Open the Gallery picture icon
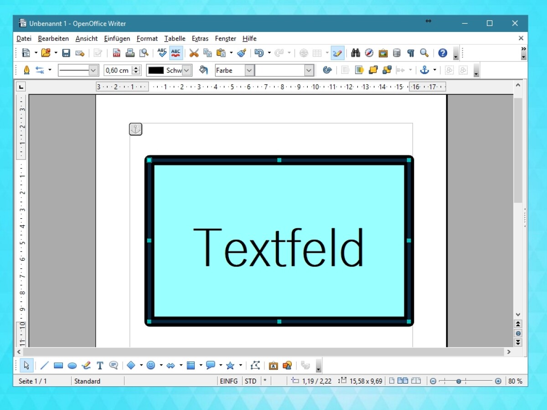Image resolution: width=547 pixels, height=410 pixels. (x=383, y=53)
